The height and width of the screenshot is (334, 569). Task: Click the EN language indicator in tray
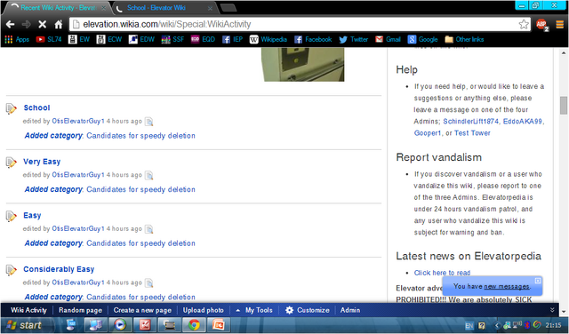click(x=469, y=326)
